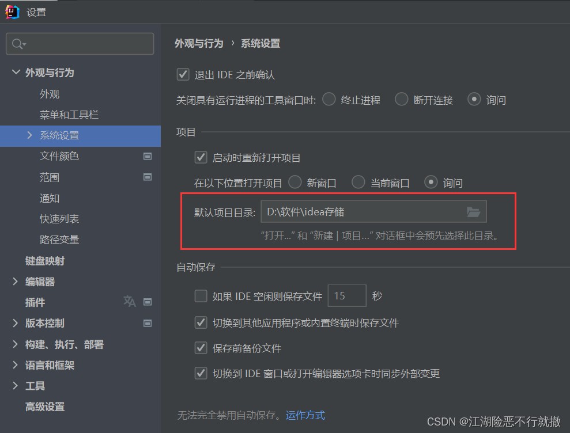The image size is (570, 433).
Task: Open the 路径变量 settings page
Action: point(59,240)
